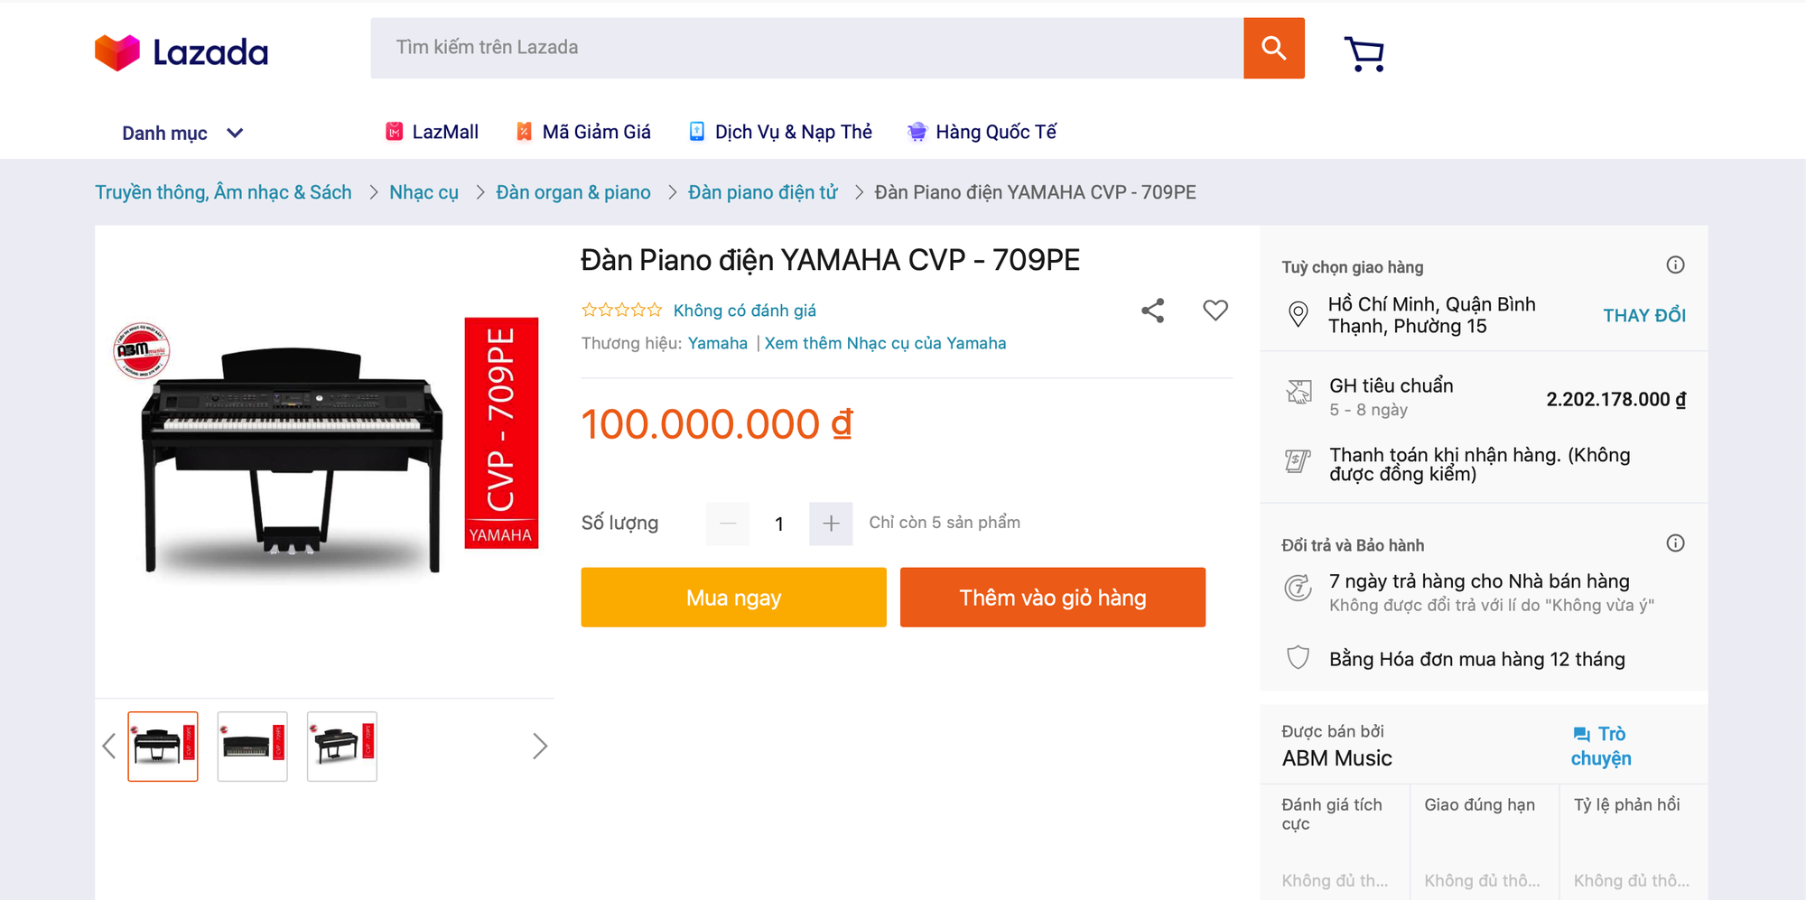Open the shopping cart icon
Screen dimensions: 1806x900
click(x=1364, y=54)
